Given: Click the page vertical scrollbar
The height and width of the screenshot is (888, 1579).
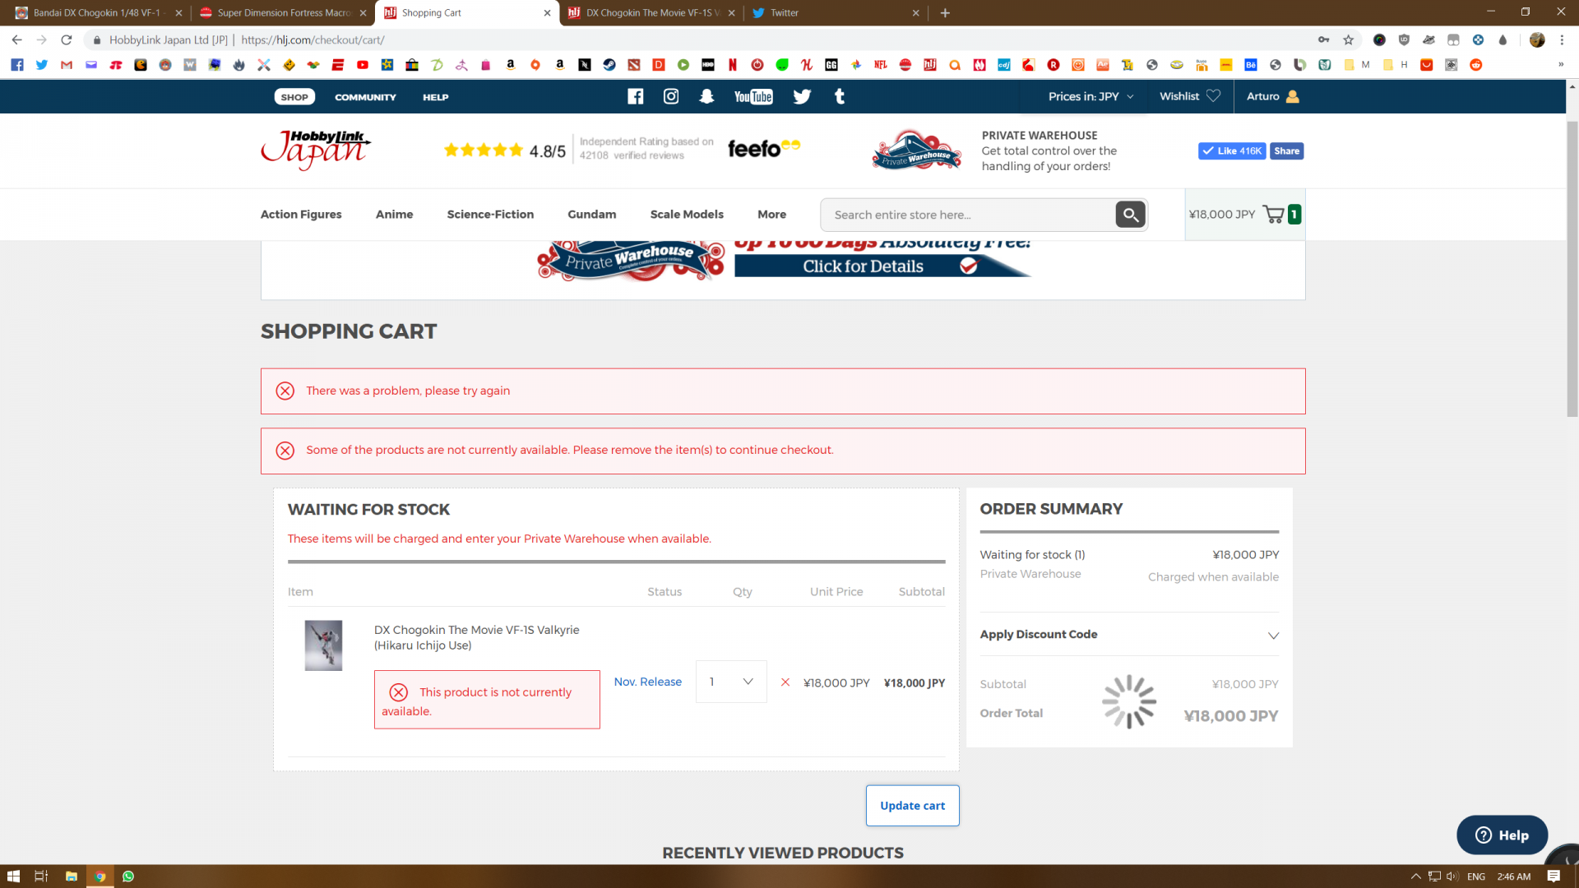Looking at the screenshot, I should pos(1572,267).
